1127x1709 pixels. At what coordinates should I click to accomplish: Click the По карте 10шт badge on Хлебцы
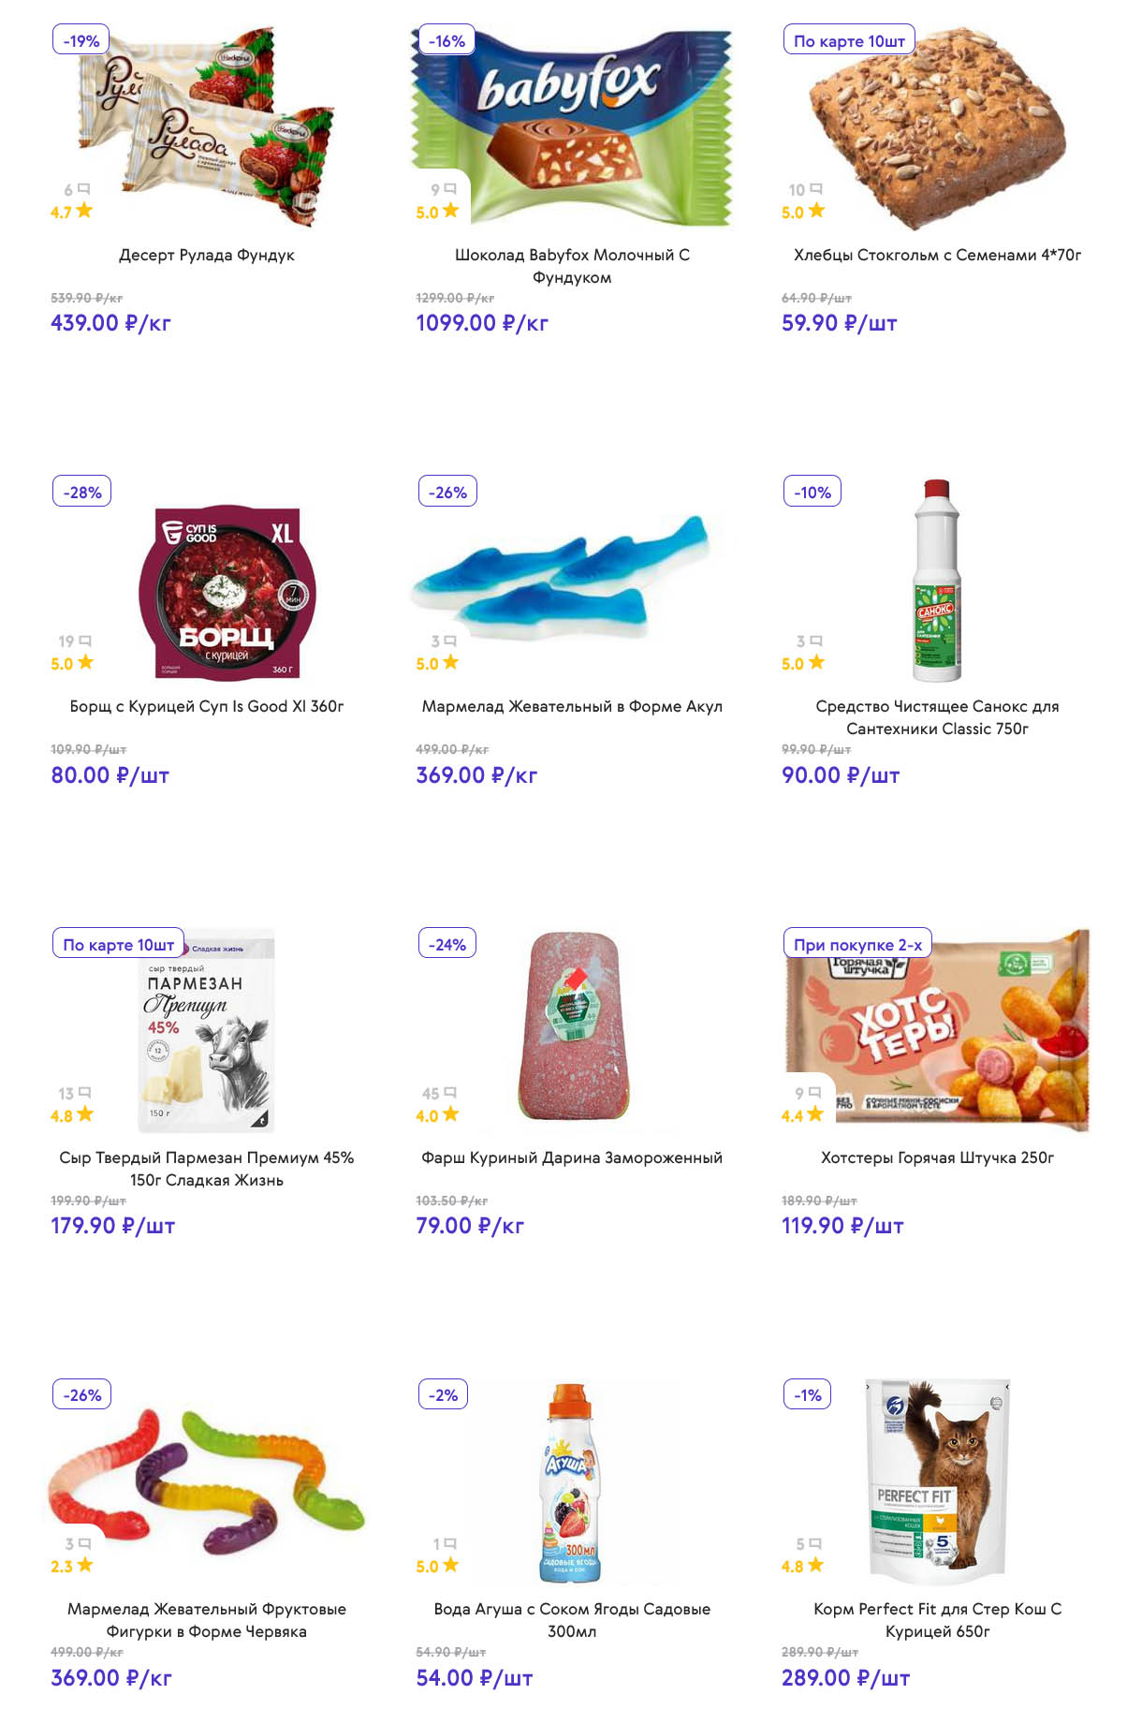pyautogui.click(x=849, y=41)
